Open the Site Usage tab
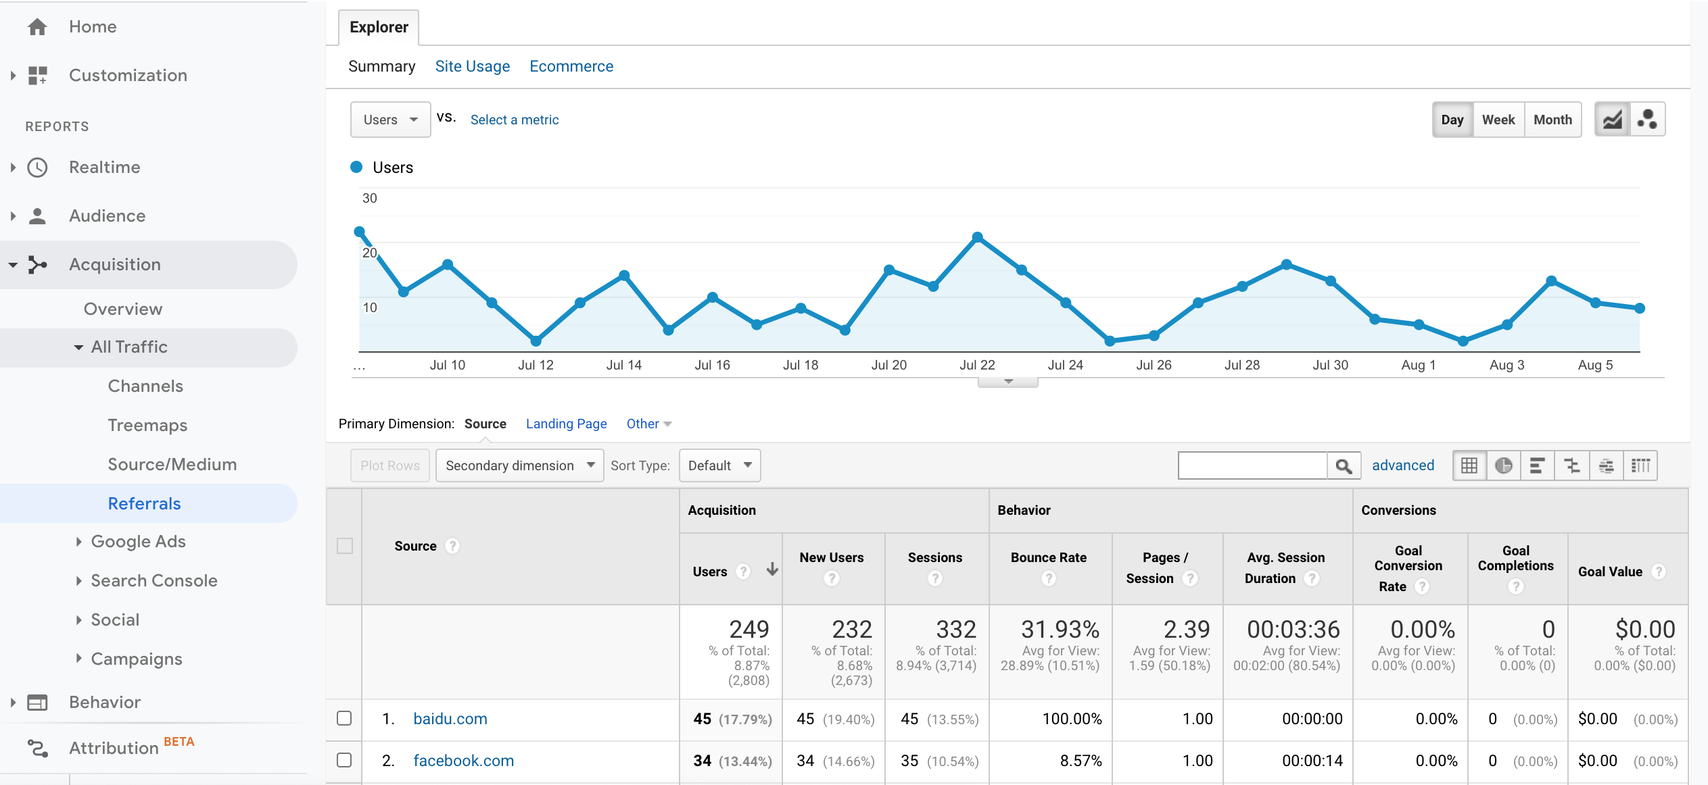Image resolution: width=1708 pixels, height=785 pixels. click(x=473, y=66)
